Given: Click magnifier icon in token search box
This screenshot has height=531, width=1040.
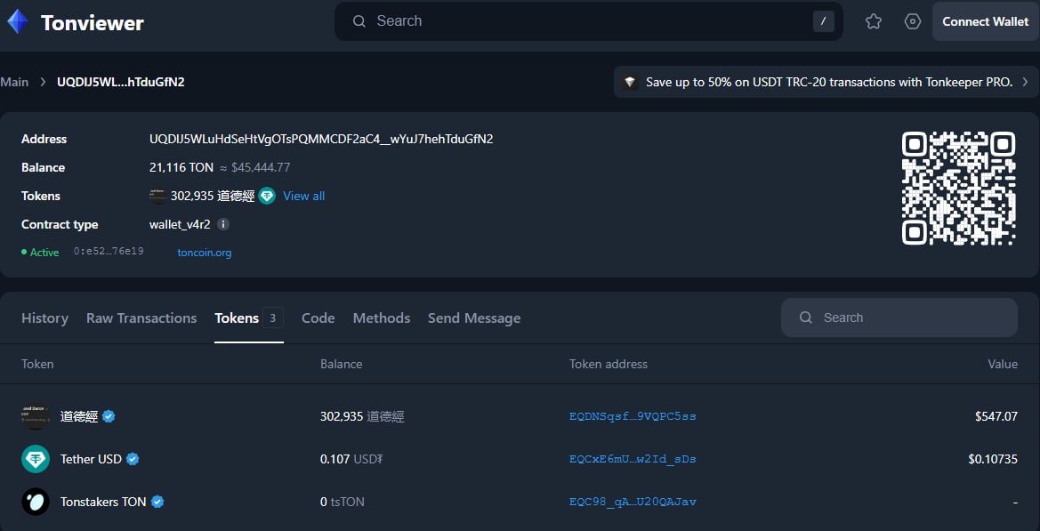Looking at the screenshot, I should pyautogui.click(x=806, y=318).
